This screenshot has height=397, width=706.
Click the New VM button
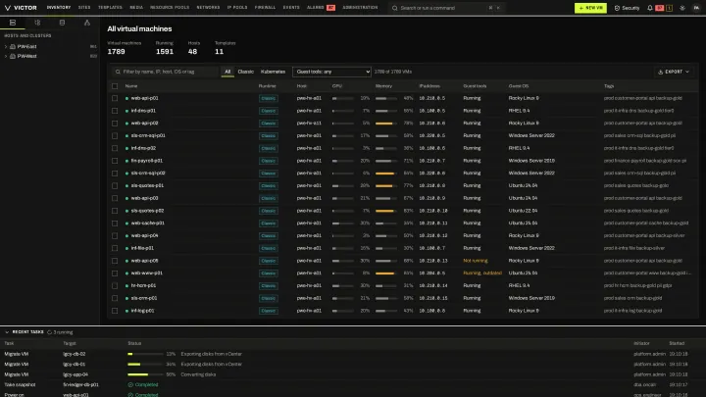click(x=590, y=8)
